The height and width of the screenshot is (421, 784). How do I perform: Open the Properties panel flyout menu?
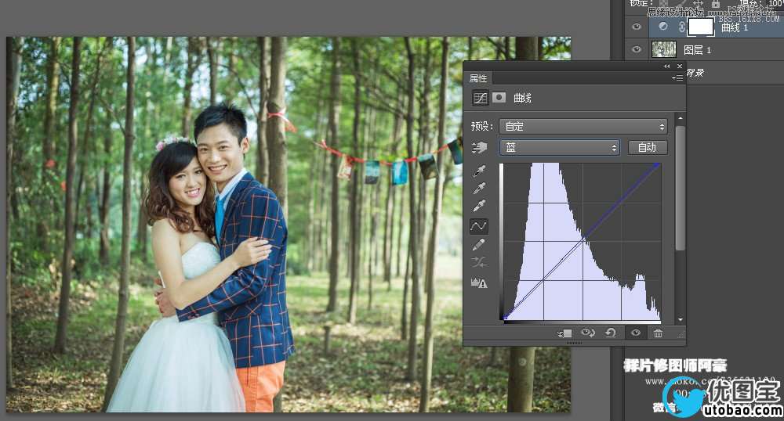[x=677, y=78]
